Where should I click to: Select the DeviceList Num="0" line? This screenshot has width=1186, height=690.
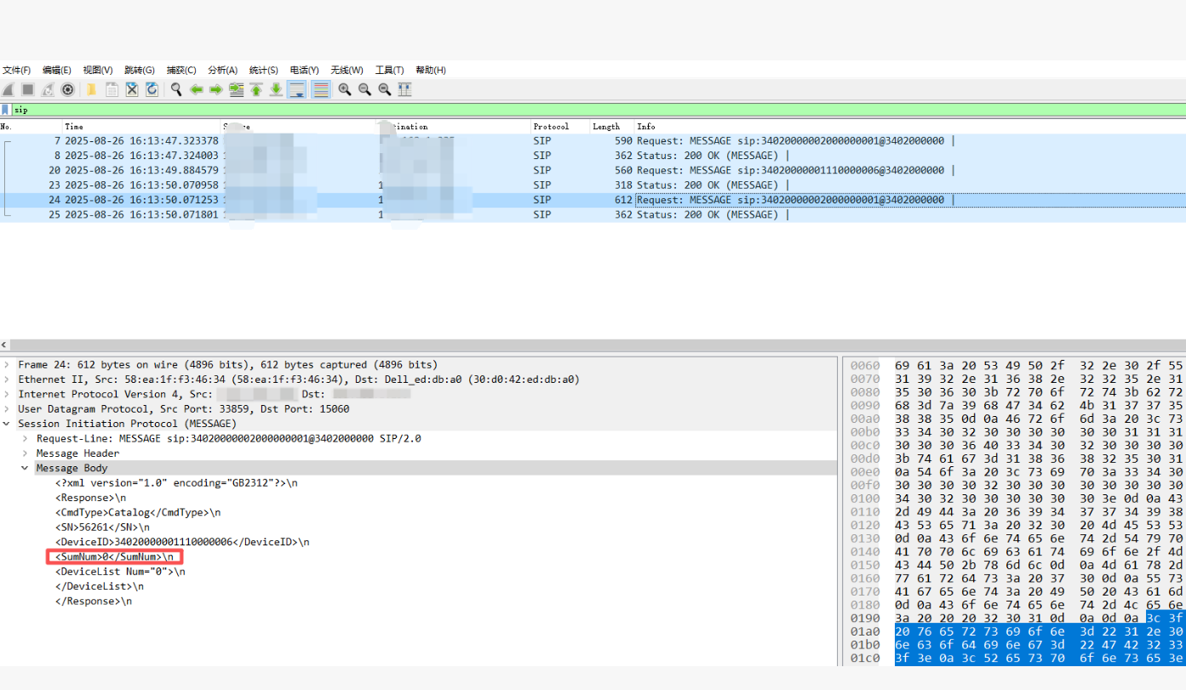tap(120, 572)
